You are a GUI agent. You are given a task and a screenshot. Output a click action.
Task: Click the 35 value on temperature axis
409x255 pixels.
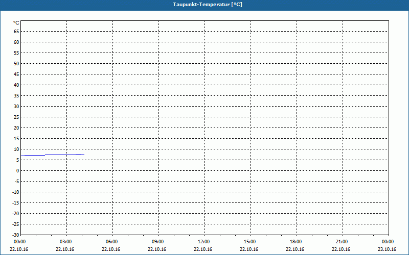pos(16,96)
